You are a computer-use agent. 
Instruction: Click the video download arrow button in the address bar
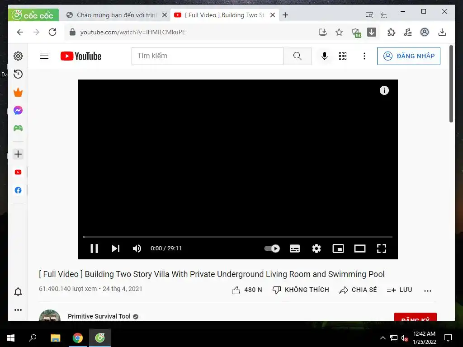pyautogui.click(x=372, y=32)
